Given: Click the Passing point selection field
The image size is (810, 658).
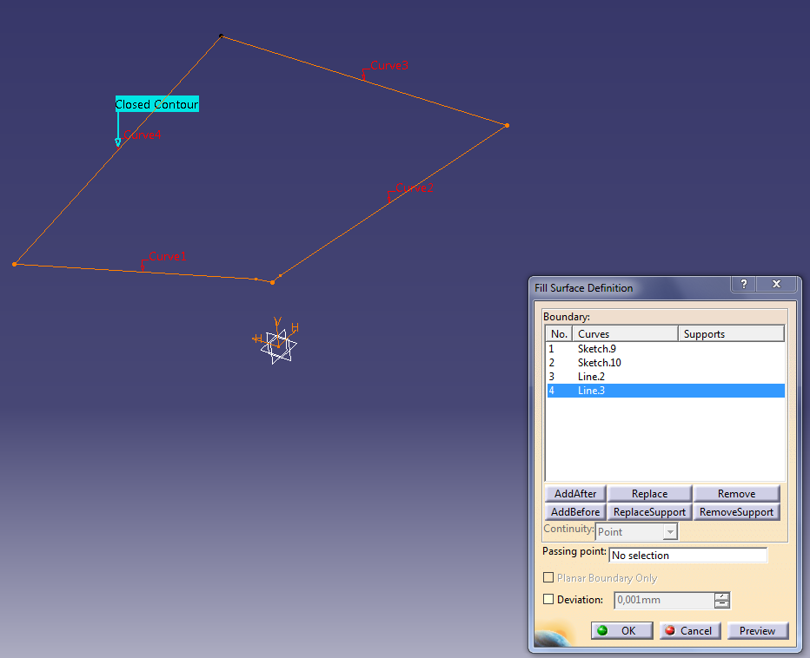Looking at the screenshot, I should click(x=687, y=555).
